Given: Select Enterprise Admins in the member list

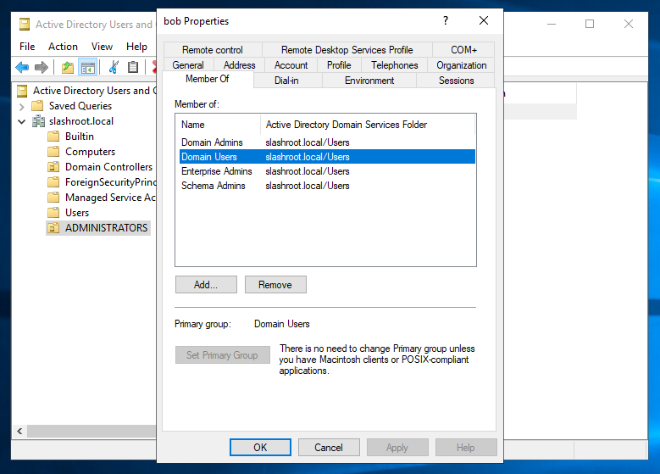Looking at the screenshot, I should 217,171.
